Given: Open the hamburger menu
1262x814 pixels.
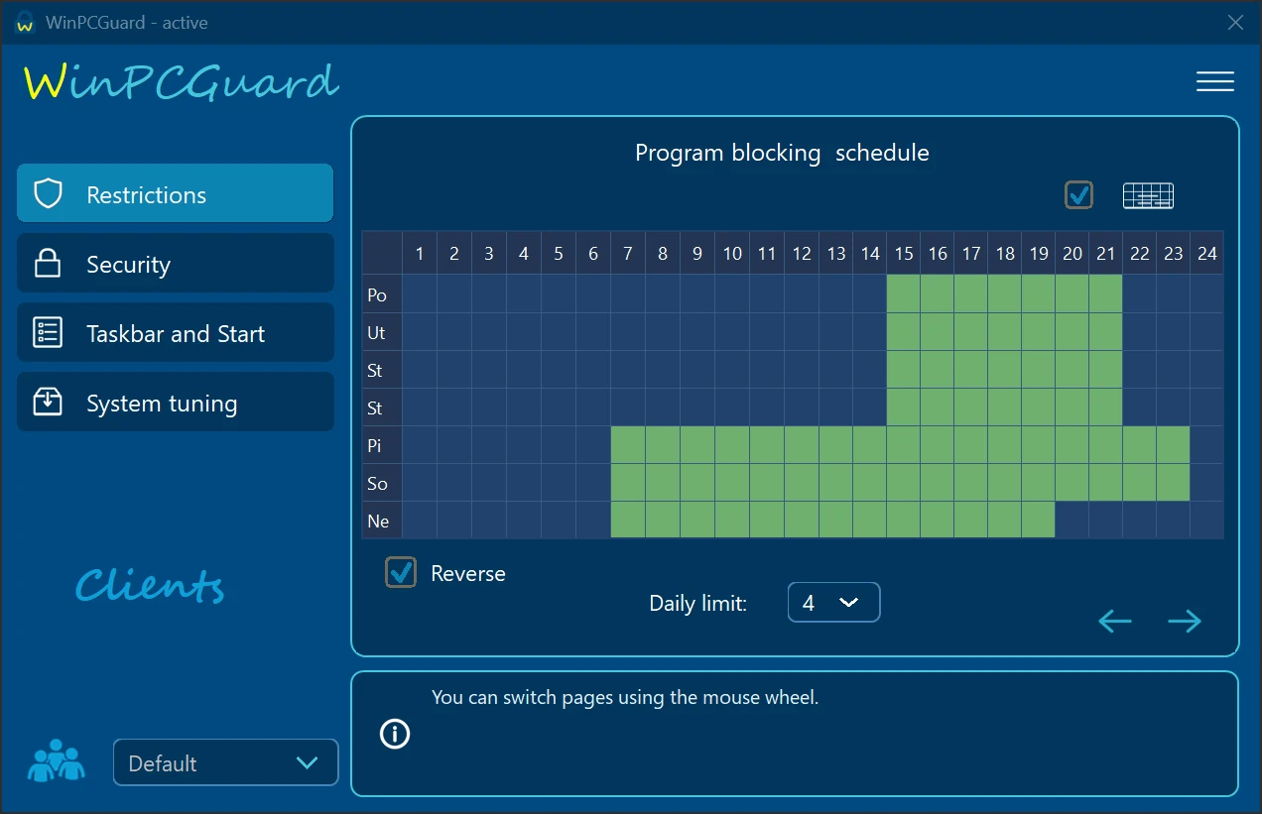Looking at the screenshot, I should pos(1214,81).
